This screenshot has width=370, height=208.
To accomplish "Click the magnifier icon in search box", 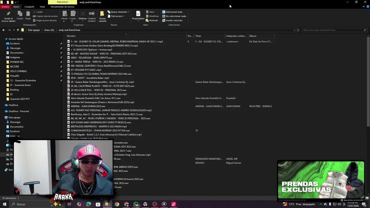I will coord(365,30).
